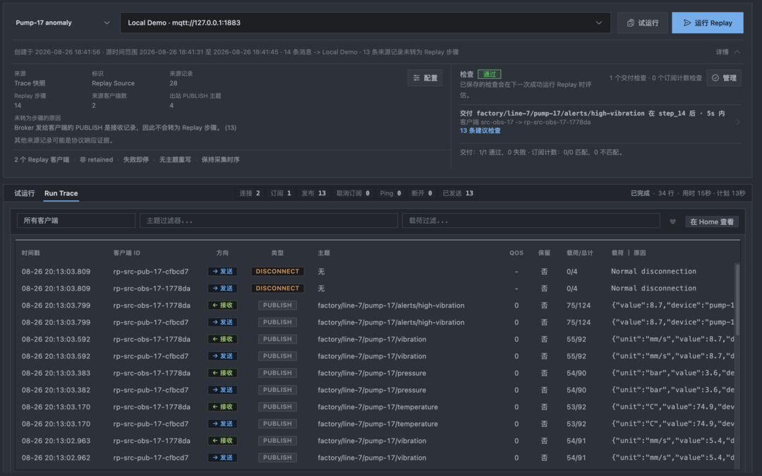Click the 运行 Replay button
Screen dimensions: 762x476
click(708, 23)
